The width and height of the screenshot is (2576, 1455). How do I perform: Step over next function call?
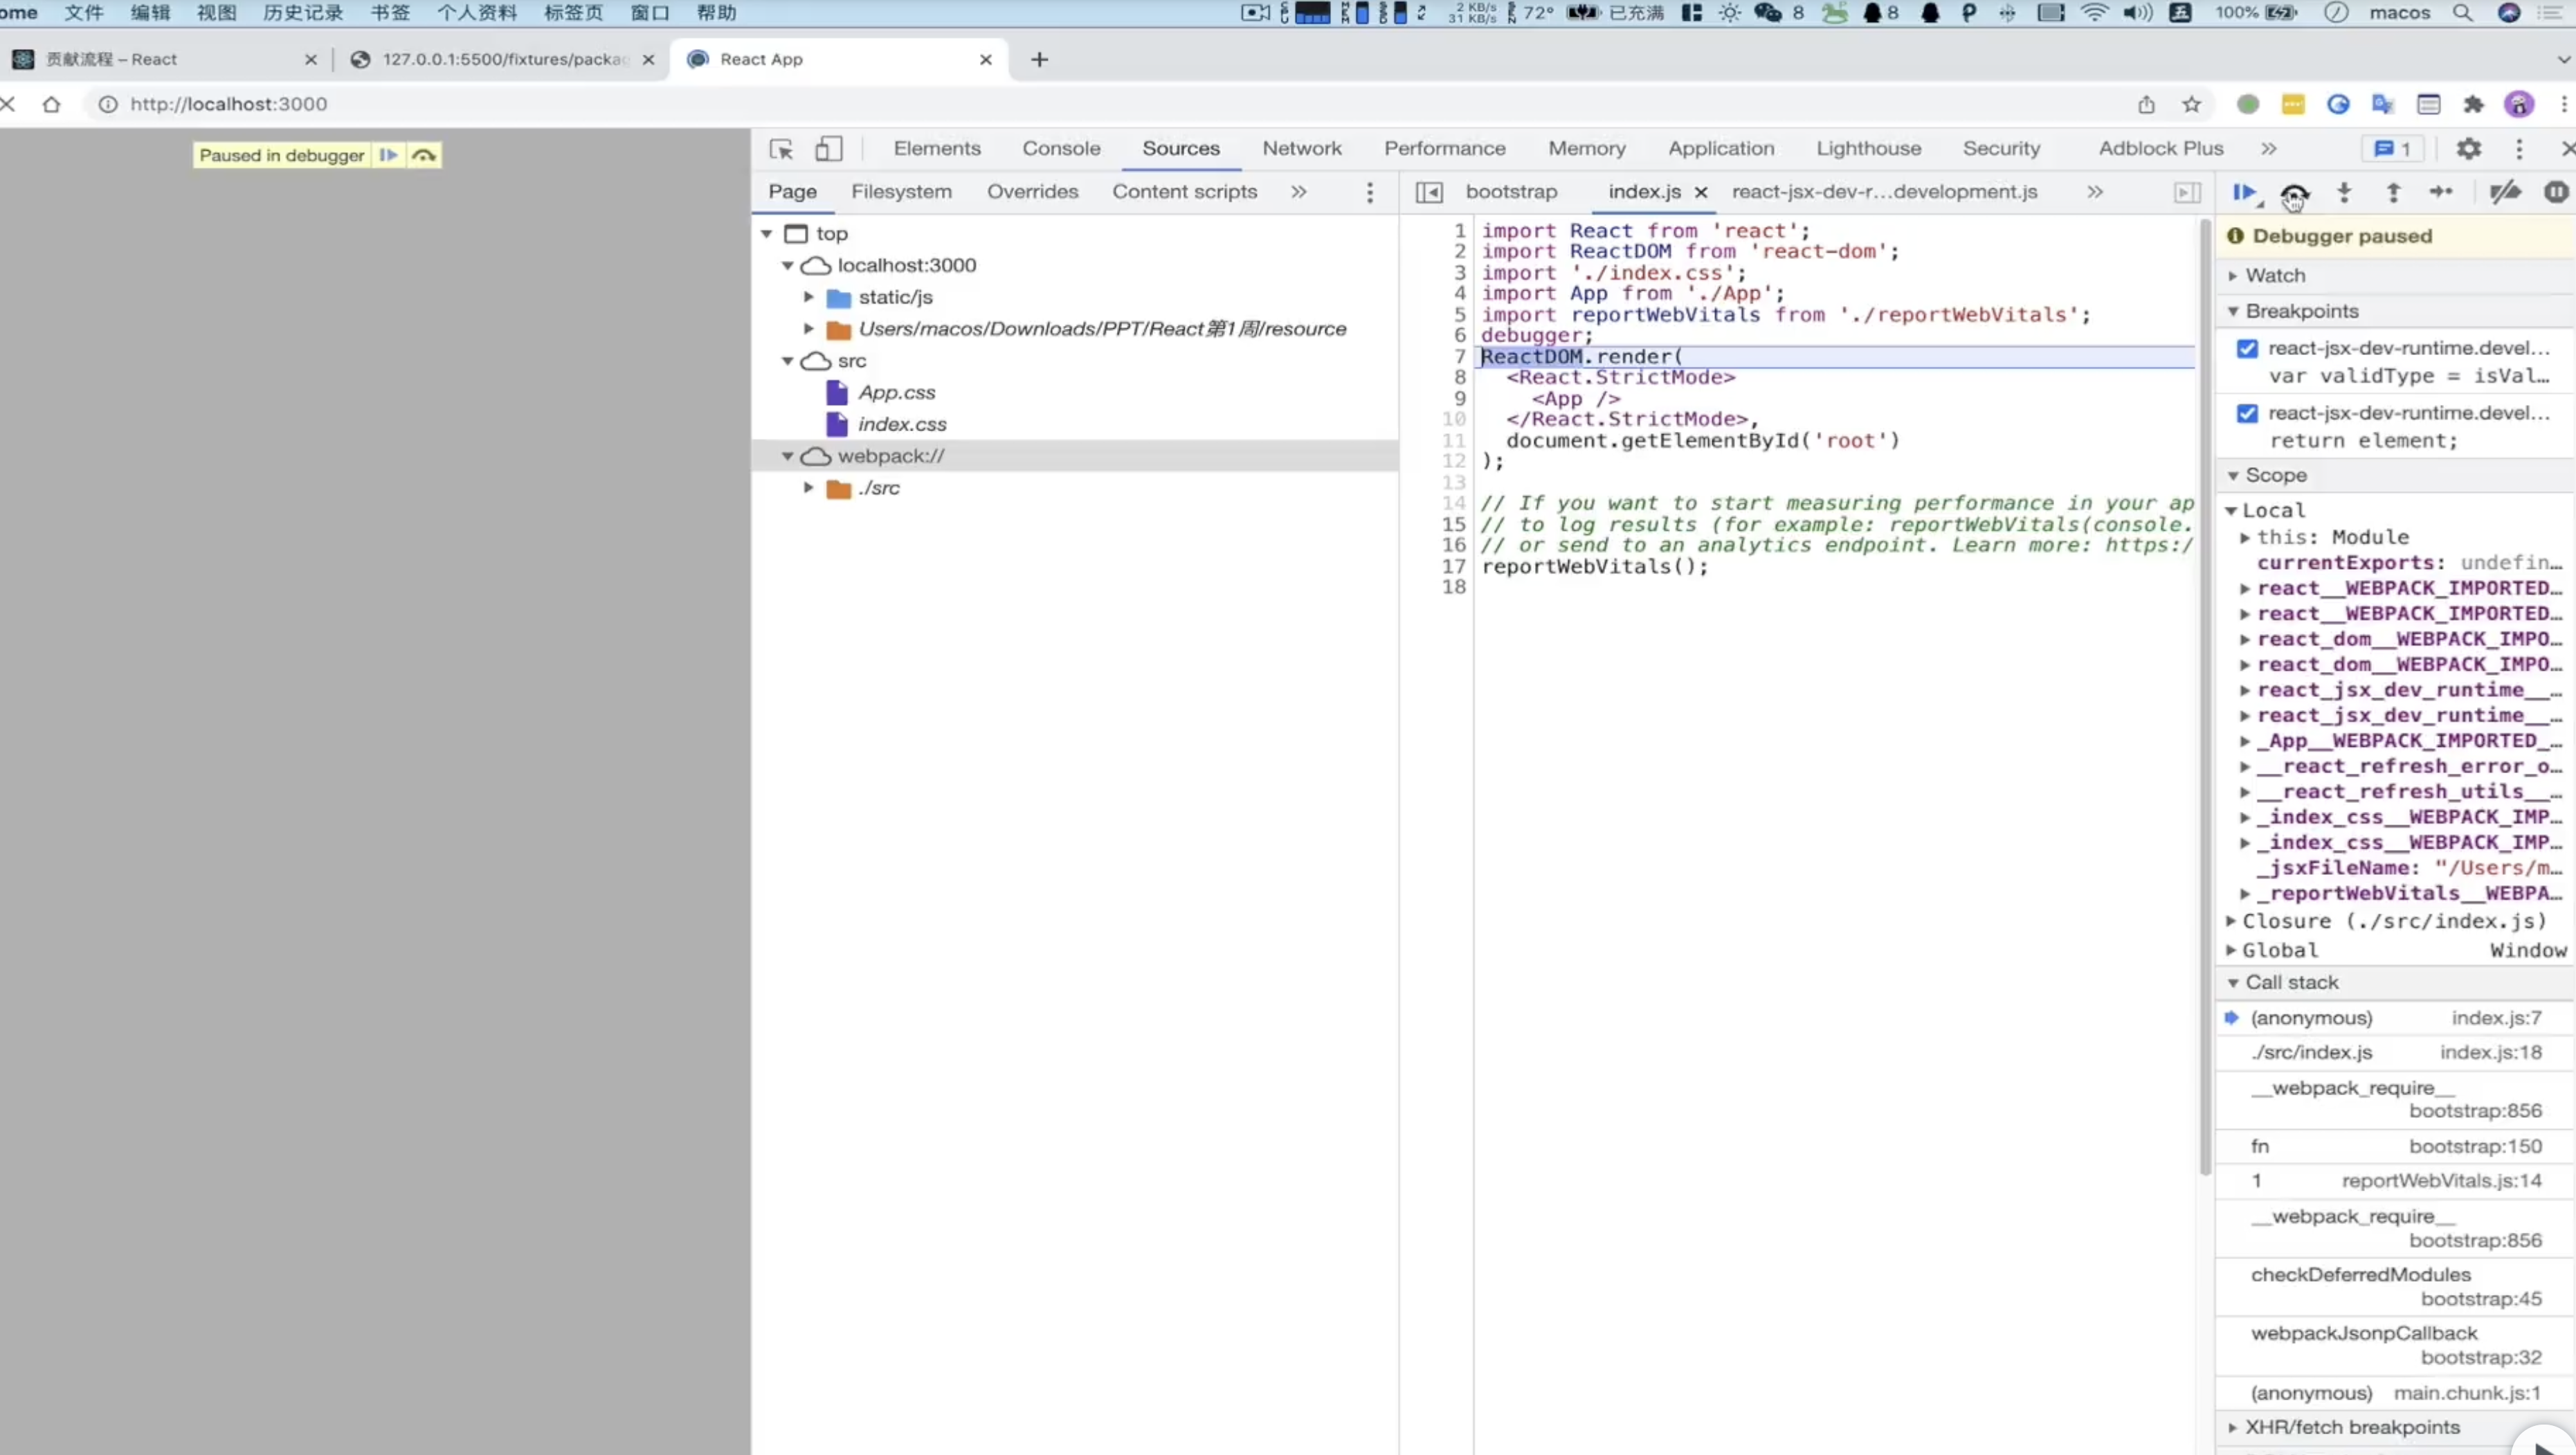point(2294,192)
